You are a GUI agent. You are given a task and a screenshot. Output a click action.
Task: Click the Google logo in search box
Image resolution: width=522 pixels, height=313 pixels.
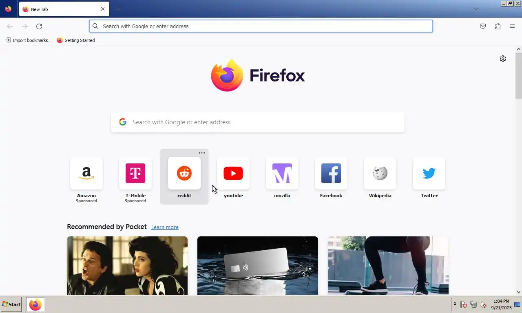tap(123, 122)
